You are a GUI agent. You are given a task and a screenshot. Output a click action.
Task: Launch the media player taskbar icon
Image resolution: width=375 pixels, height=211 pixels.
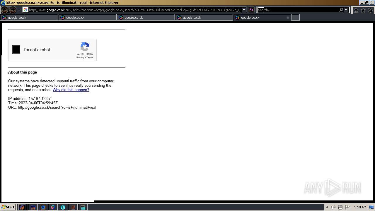pyautogui.click(x=43, y=207)
